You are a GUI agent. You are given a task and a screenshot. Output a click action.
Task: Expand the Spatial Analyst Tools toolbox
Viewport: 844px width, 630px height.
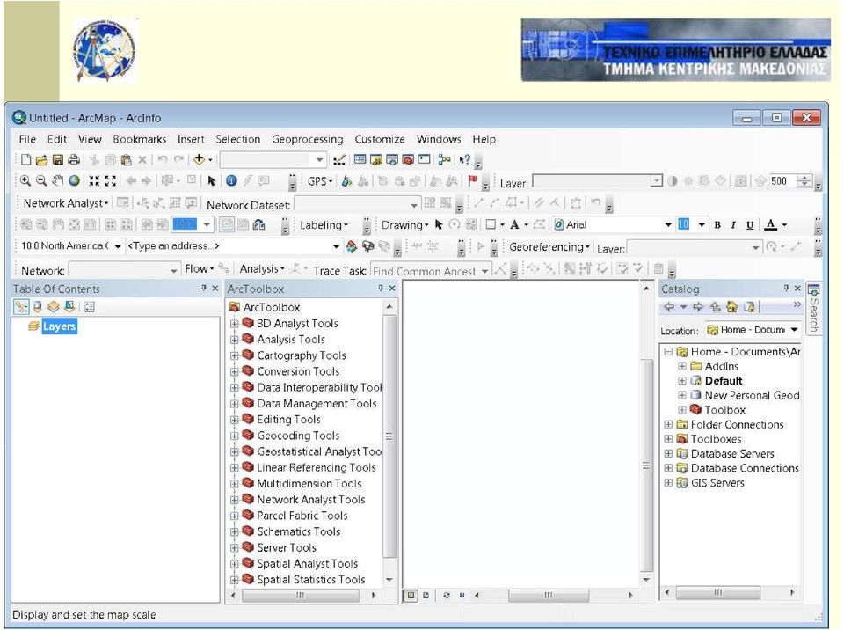point(234,564)
